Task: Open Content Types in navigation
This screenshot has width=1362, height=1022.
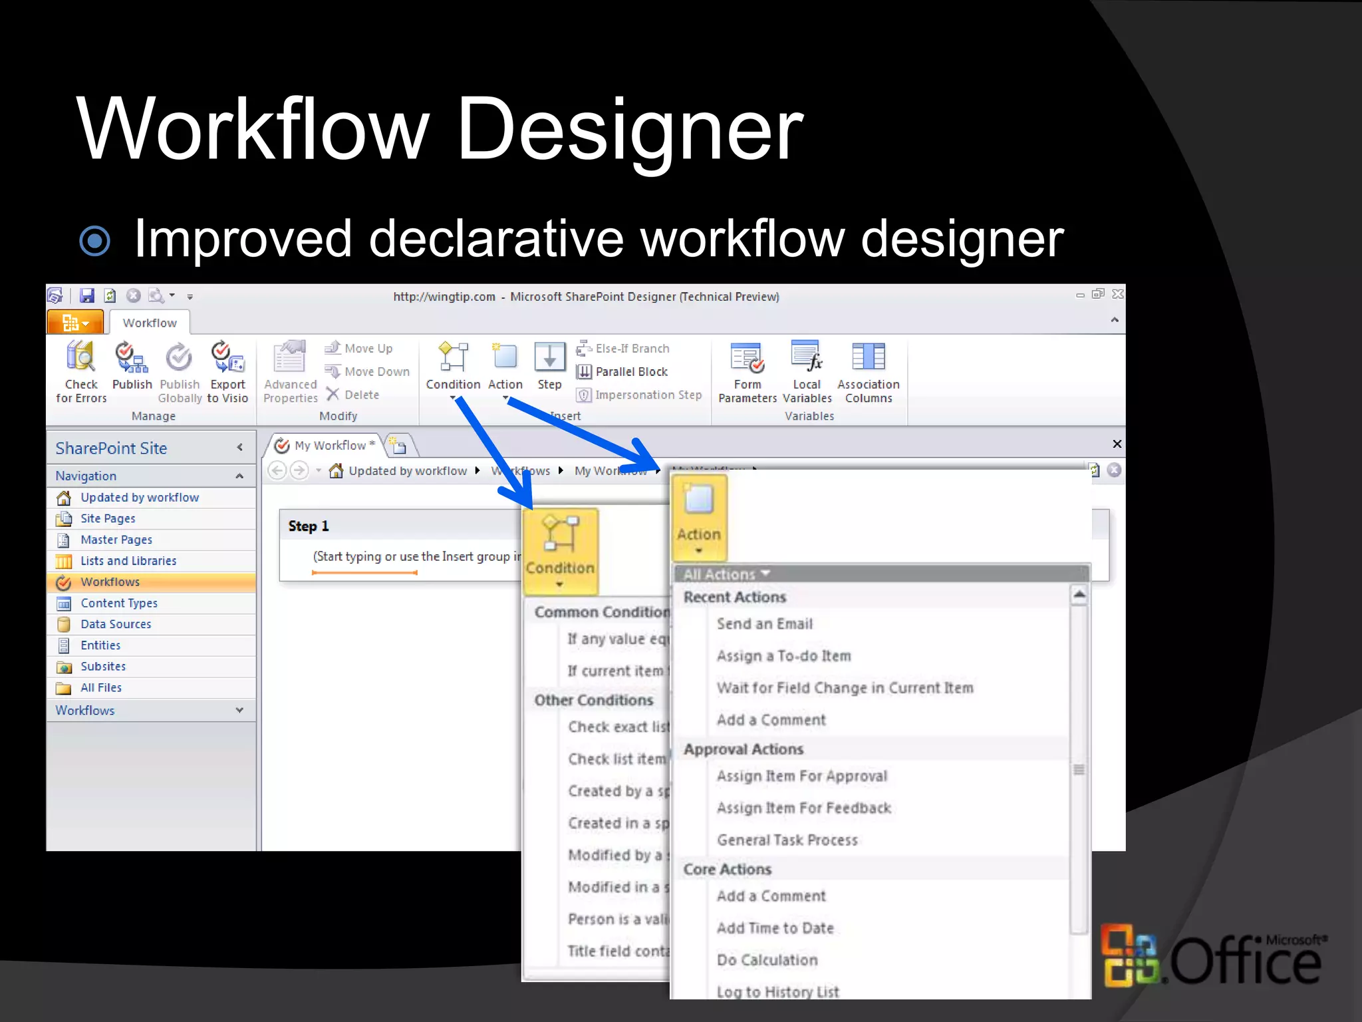Action: click(151, 603)
